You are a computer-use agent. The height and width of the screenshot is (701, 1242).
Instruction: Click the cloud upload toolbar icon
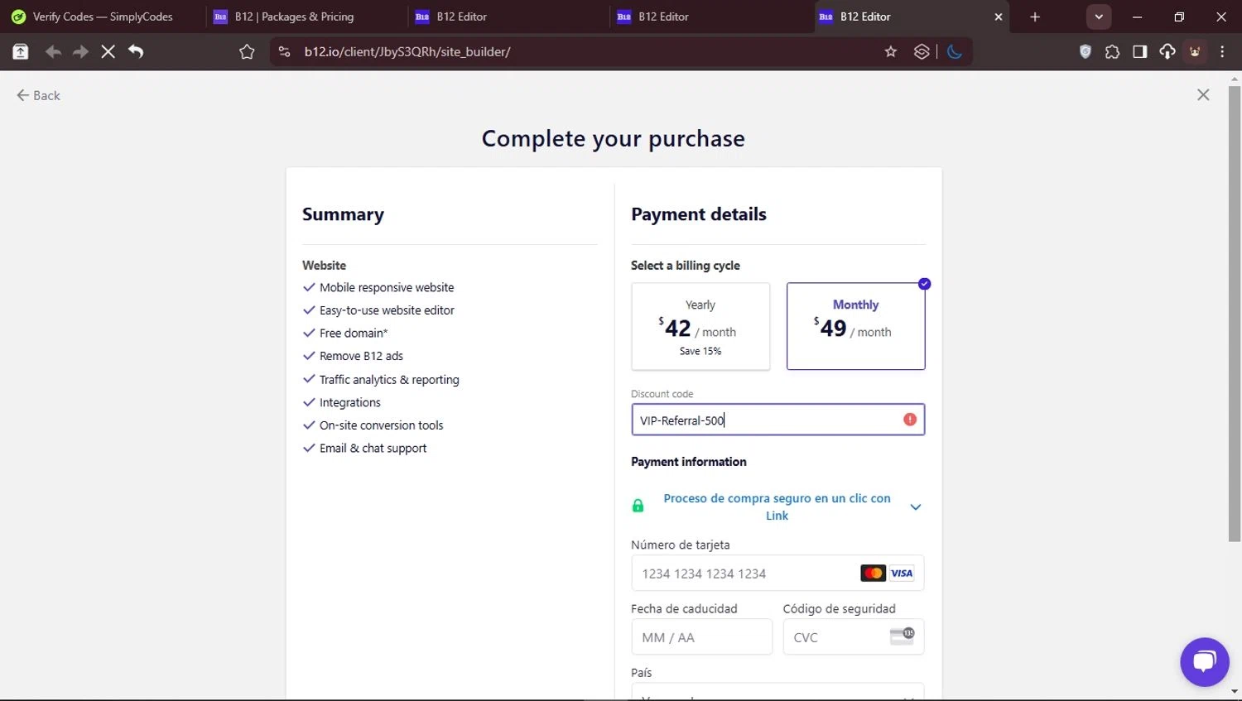pyautogui.click(x=1167, y=51)
